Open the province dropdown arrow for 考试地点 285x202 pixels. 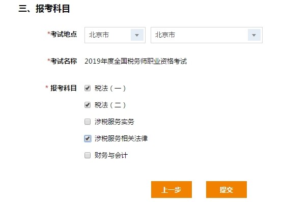pyautogui.click(x=137, y=35)
